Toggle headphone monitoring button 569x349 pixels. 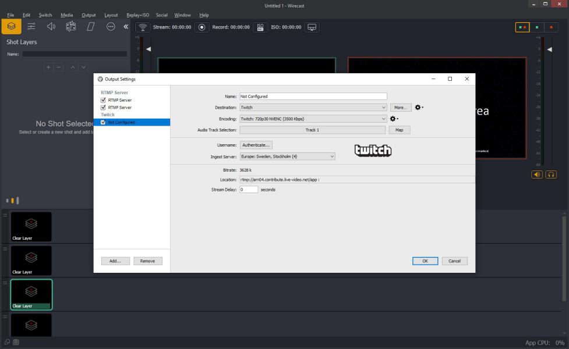click(551, 174)
